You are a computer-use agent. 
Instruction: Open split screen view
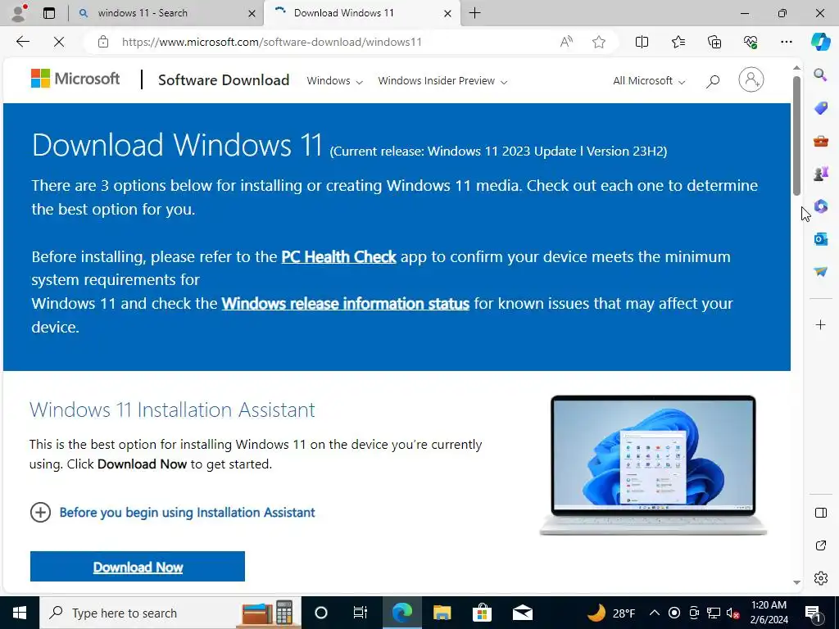tap(642, 42)
